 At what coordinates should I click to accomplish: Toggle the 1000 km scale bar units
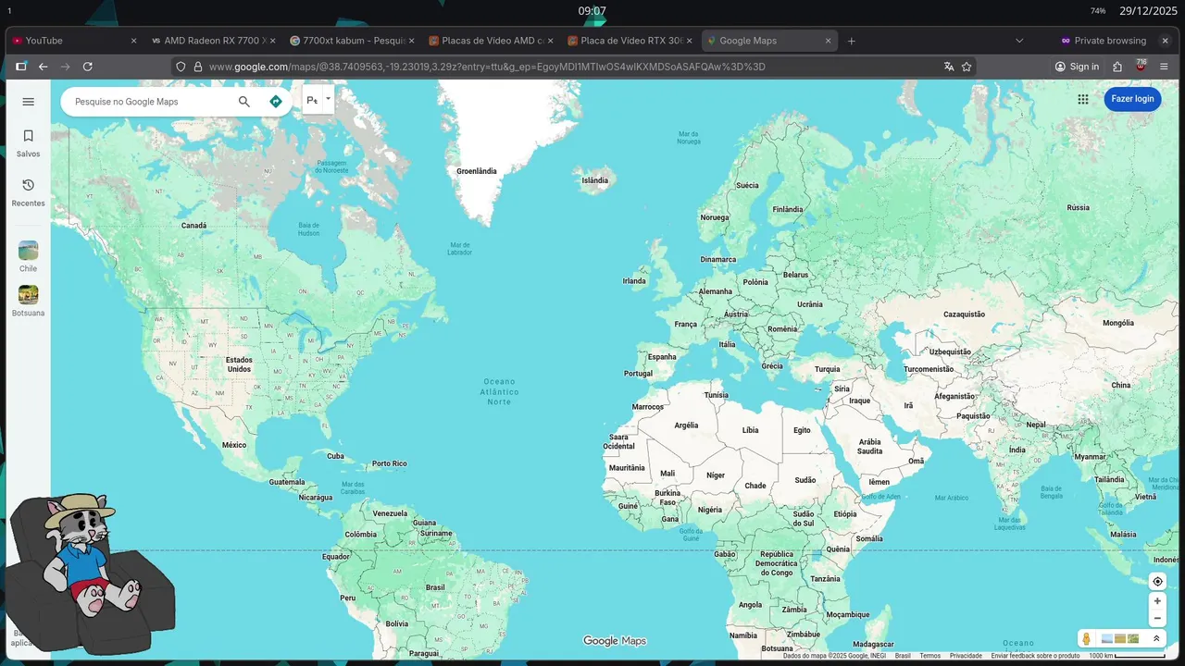point(1127,656)
